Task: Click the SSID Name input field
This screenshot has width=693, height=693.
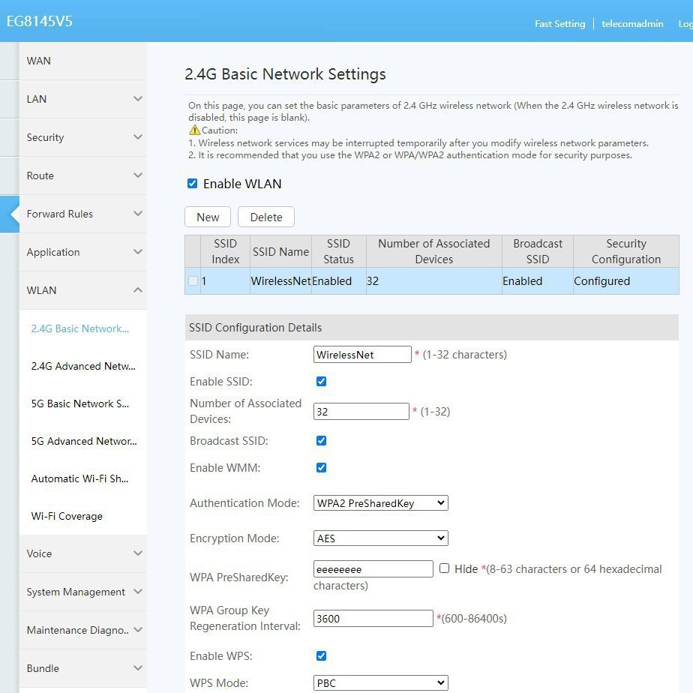Action: click(362, 355)
